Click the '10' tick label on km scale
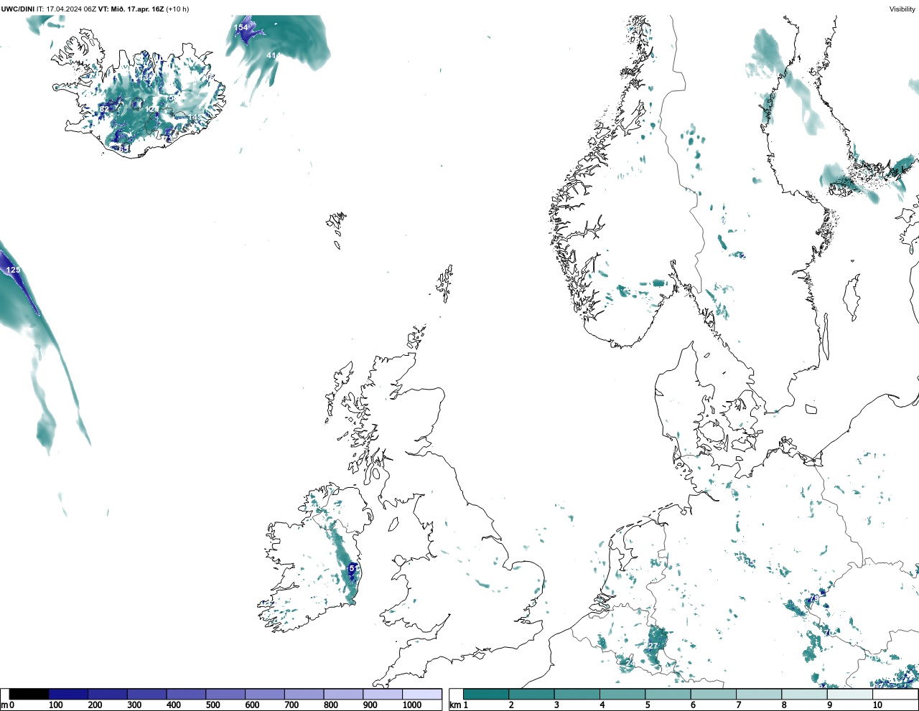 click(877, 706)
